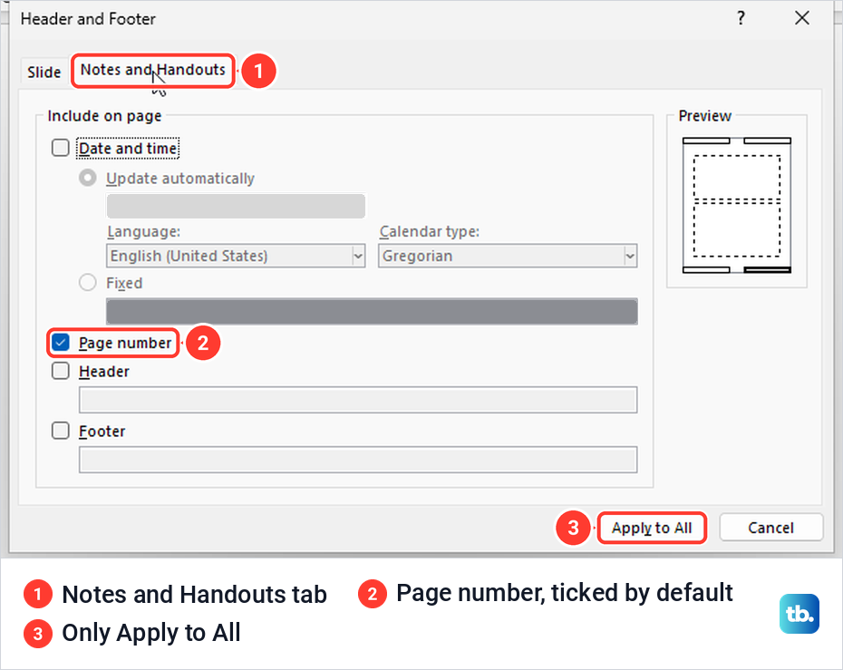The height and width of the screenshot is (670, 843).
Task: Select the Update automatically radio button
Action: tap(88, 178)
